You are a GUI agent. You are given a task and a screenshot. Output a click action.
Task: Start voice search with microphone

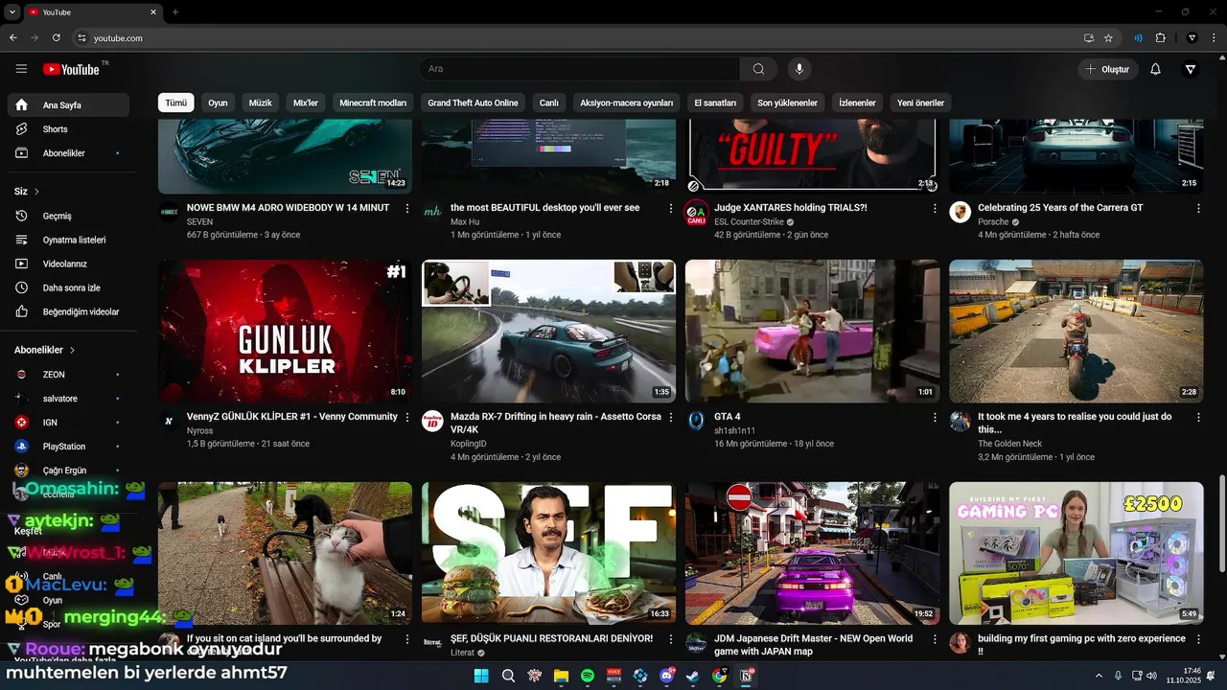click(x=799, y=69)
